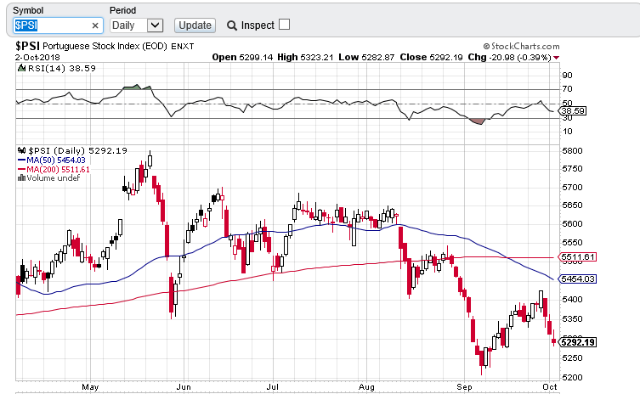This screenshot has height=394, width=640.
Task: Click the RSI 38.59 value tag
Action: pos(573,111)
